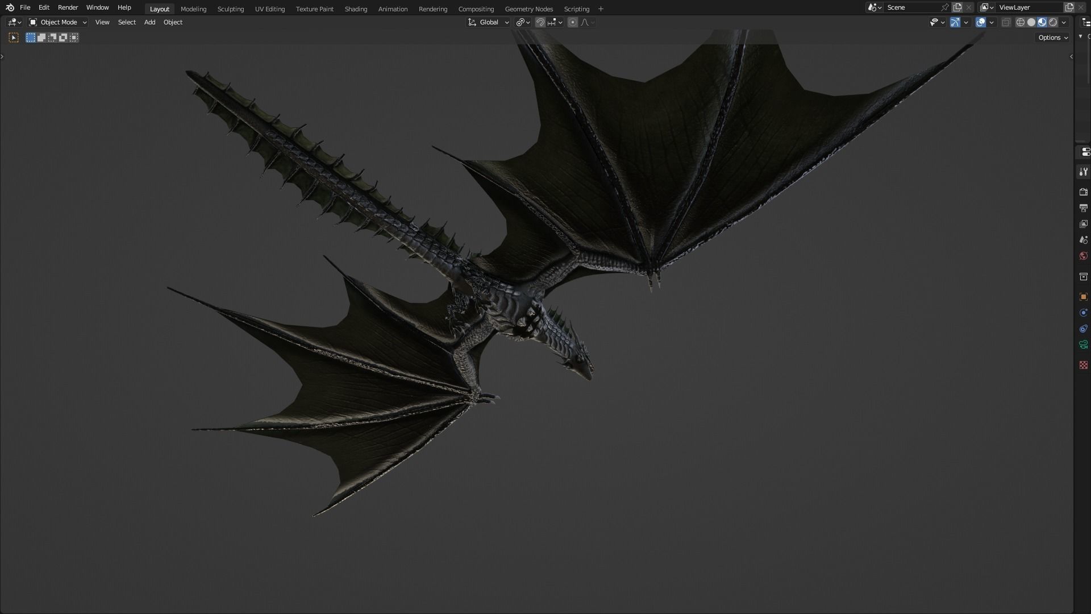Open the editor type dropdown
Viewport: 1091px width, 614px height.
14,22
